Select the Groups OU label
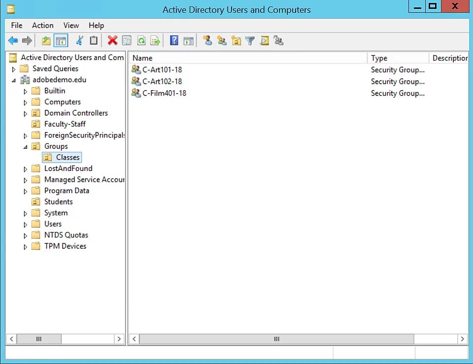473x364 pixels. pos(56,146)
